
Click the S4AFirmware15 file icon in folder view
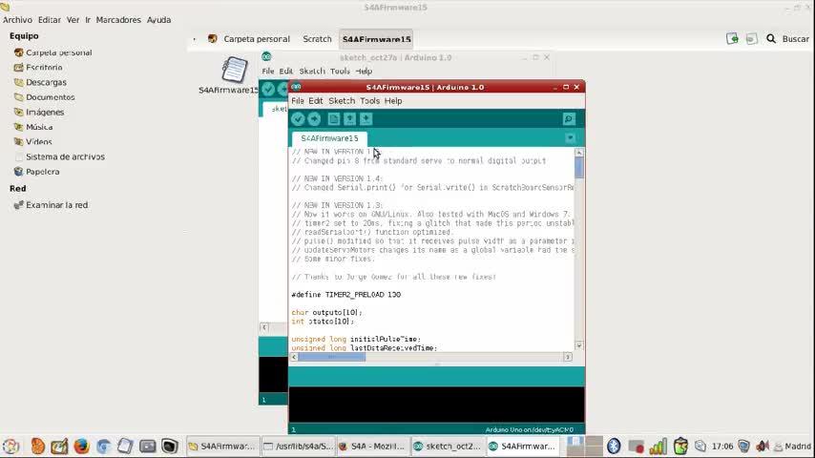pyautogui.click(x=234, y=70)
